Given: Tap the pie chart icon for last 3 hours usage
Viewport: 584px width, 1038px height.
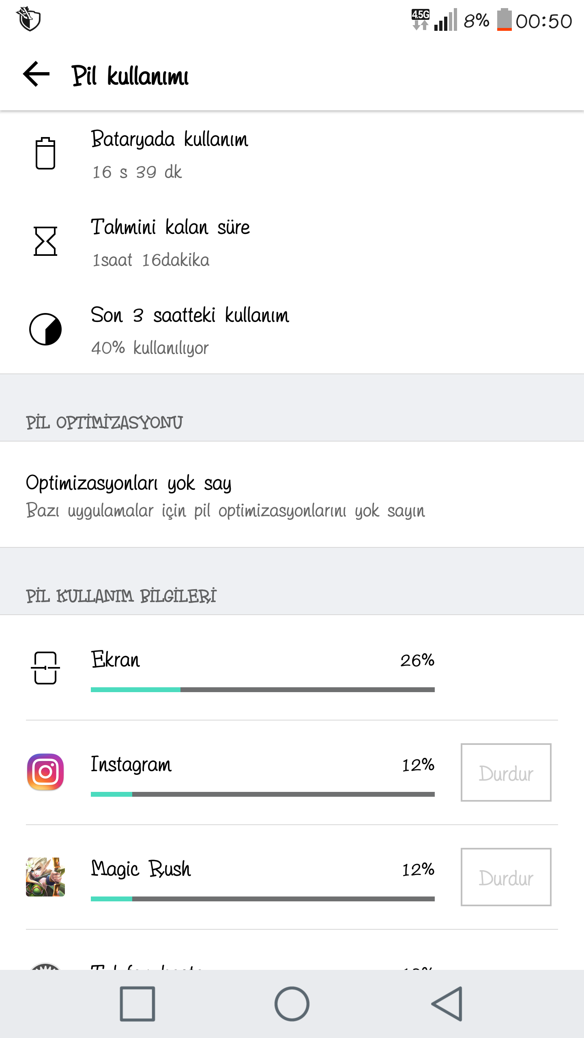Looking at the screenshot, I should 45,329.
